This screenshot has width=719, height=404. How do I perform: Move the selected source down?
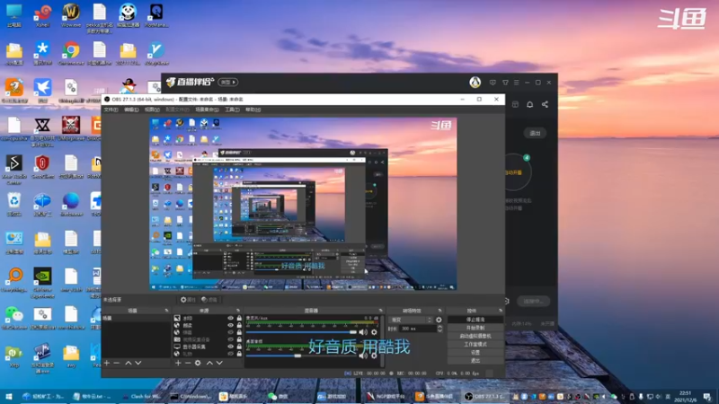(219, 363)
